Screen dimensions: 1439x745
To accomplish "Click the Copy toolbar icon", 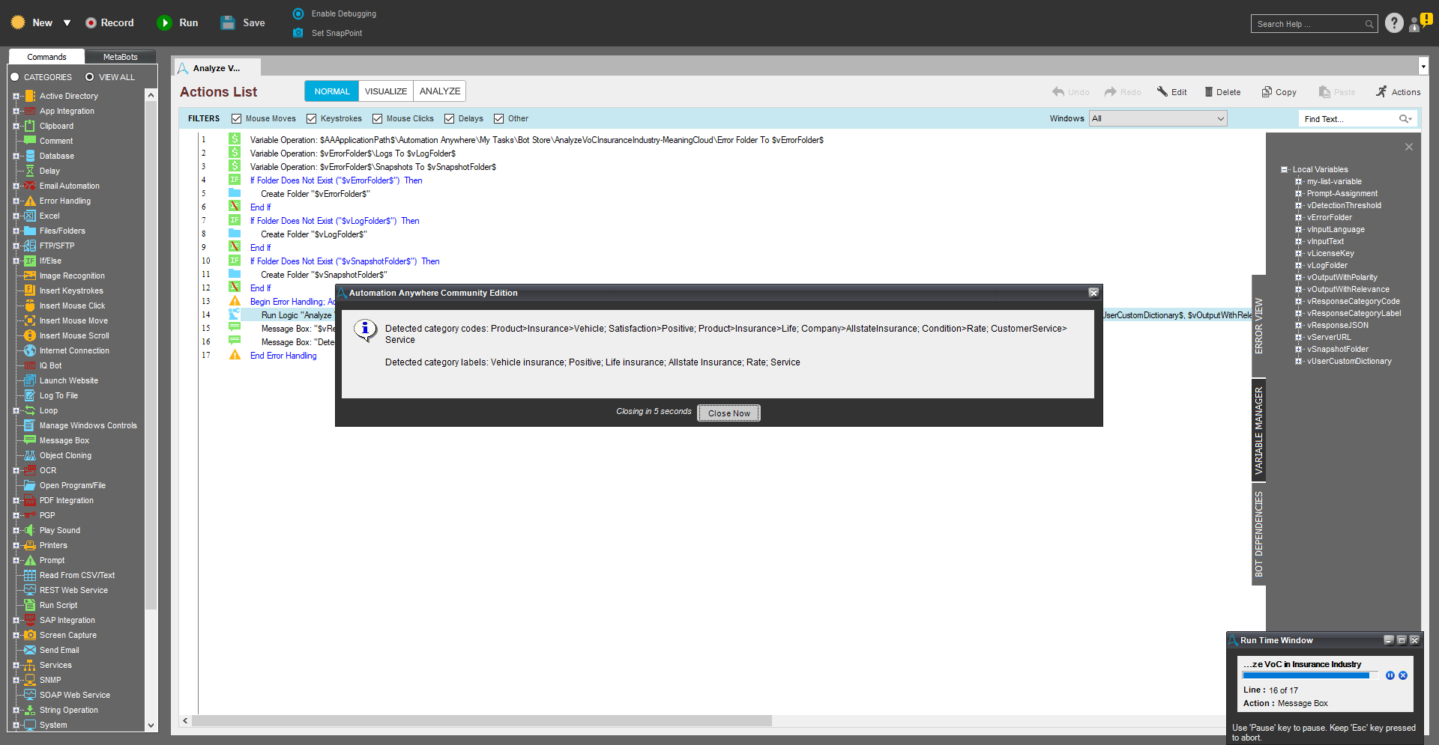I will (x=1267, y=92).
